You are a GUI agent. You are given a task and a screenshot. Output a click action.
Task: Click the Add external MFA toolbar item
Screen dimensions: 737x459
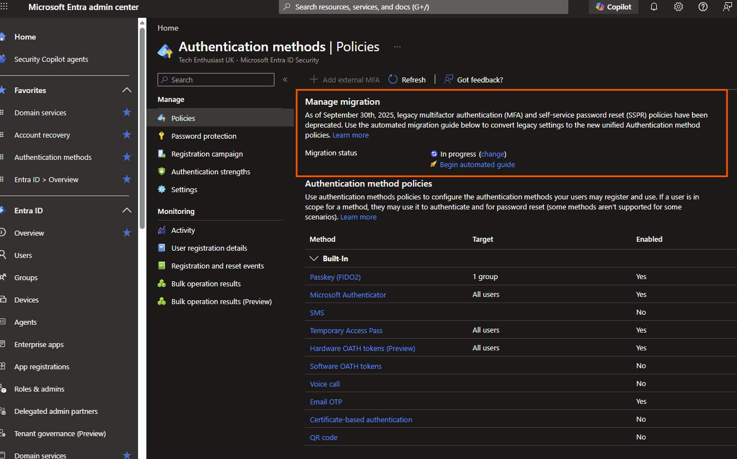tap(344, 80)
